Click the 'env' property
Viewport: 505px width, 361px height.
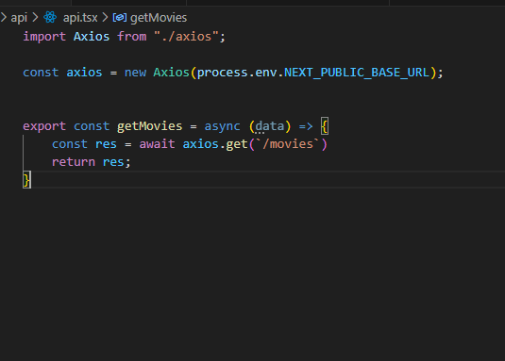(x=266, y=73)
